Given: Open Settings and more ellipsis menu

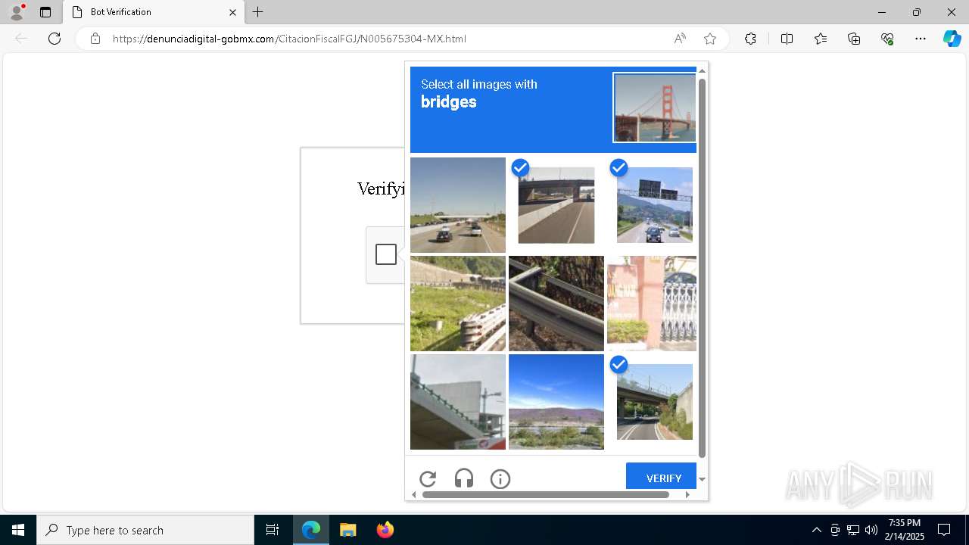Looking at the screenshot, I should pyautogui.click(x=921, y=39).
